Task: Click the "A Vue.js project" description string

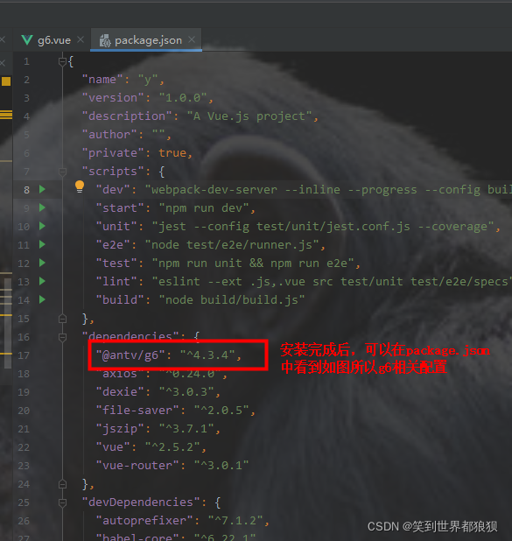Action: click(249, 116)
